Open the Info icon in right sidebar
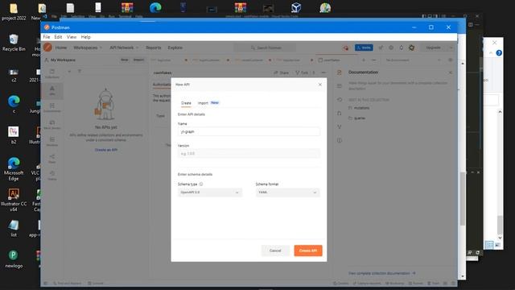This screenshot has width=515, height=290. pos(340,140)
